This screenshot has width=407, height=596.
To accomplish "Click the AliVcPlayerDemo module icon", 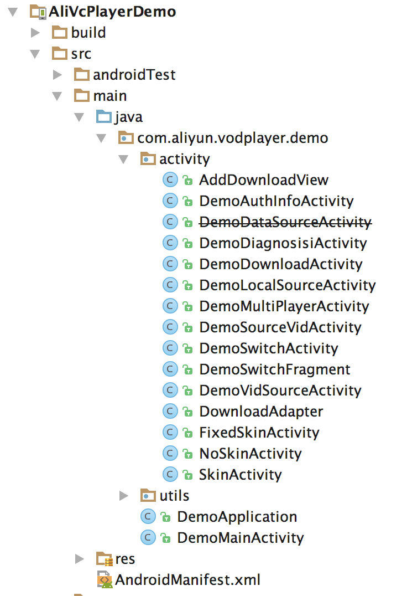I will point(38,12).
